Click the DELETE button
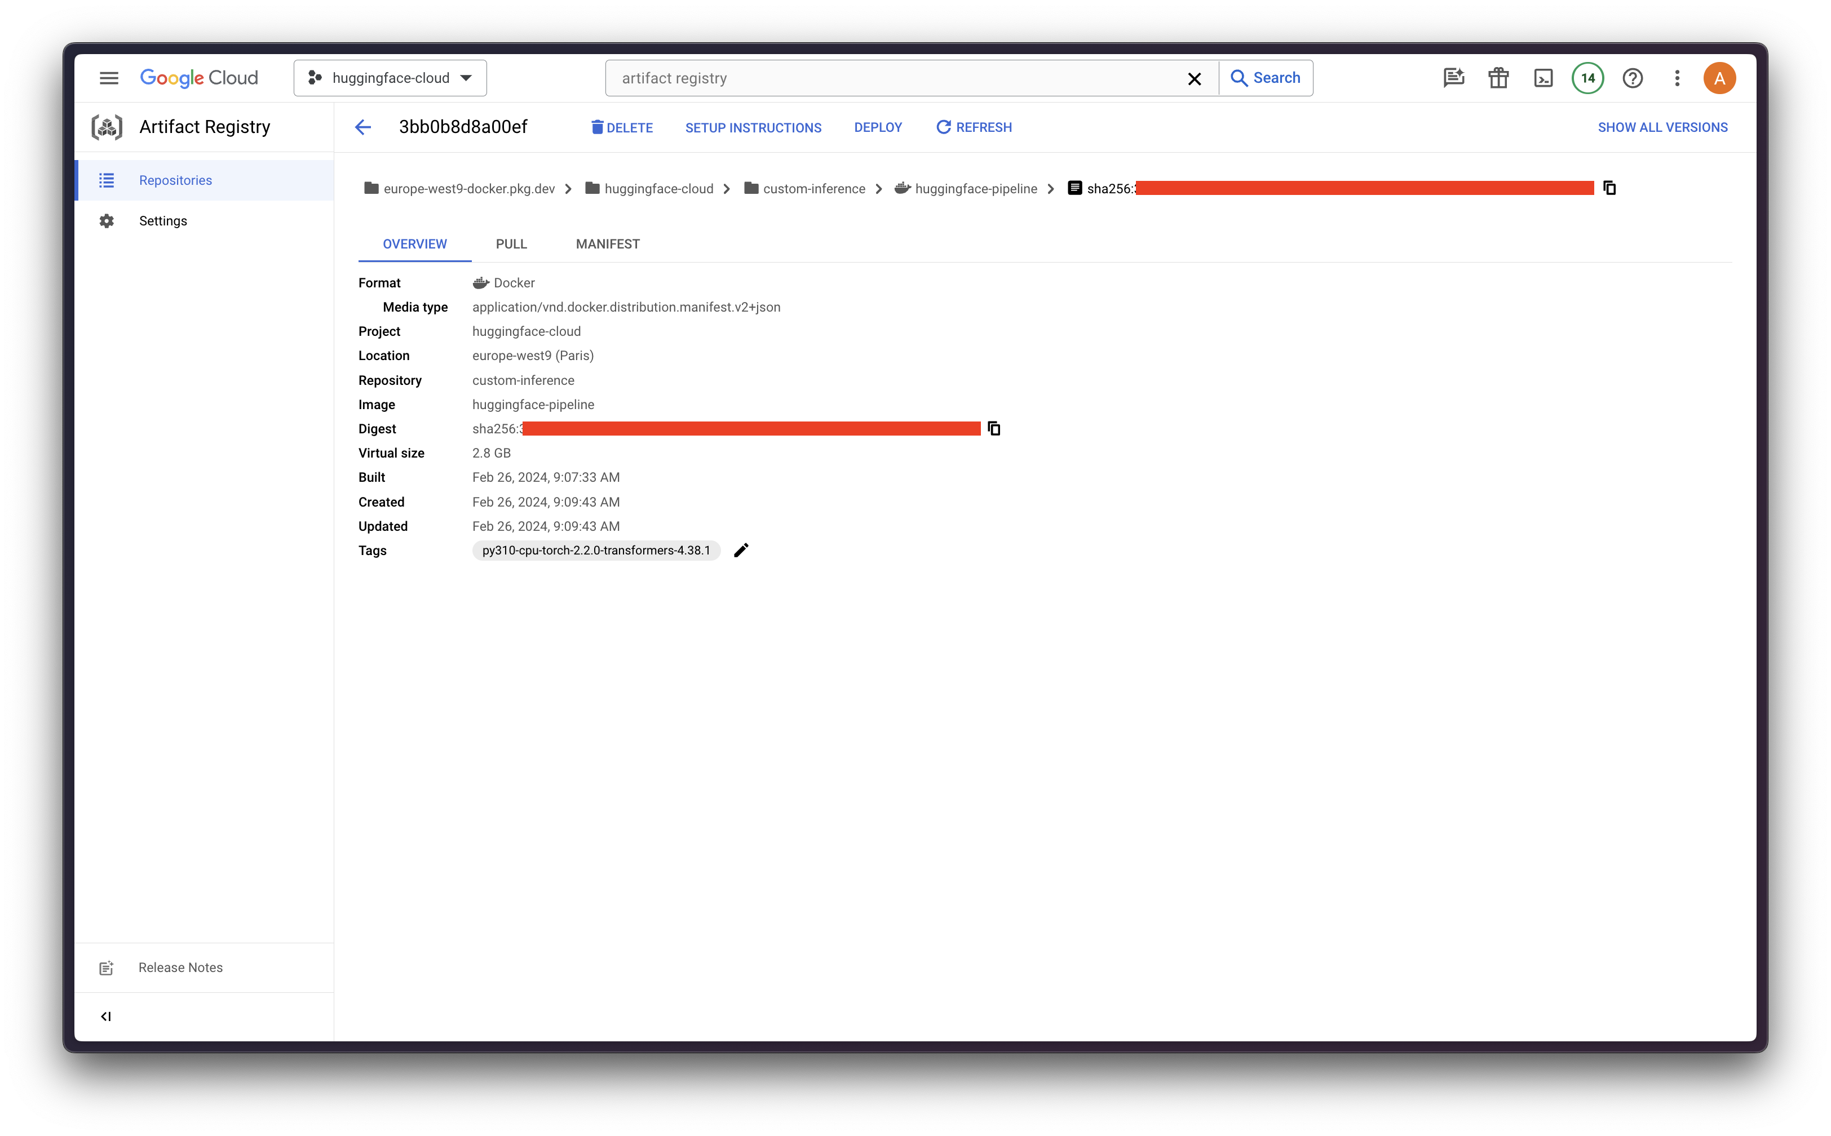This screenshot has width=1831, height=1136. 622,128
